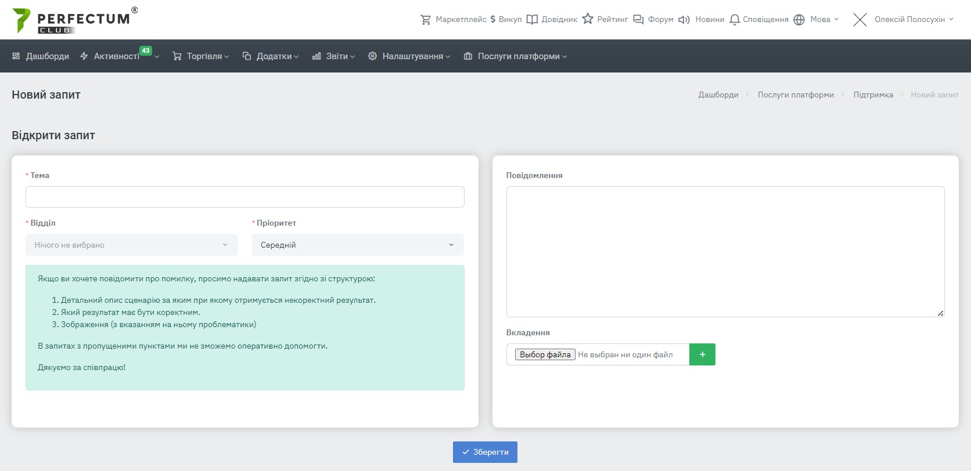Go to Дашборди in navigation bar
Screen dimensions: 971x471
click(41, 56)
